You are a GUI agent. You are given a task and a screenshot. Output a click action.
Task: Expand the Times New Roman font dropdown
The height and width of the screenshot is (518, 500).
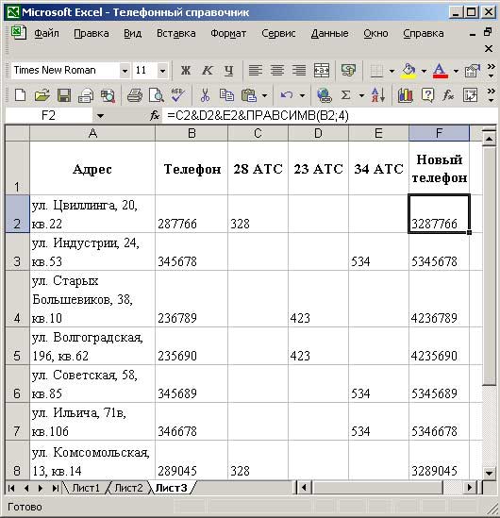125,71
